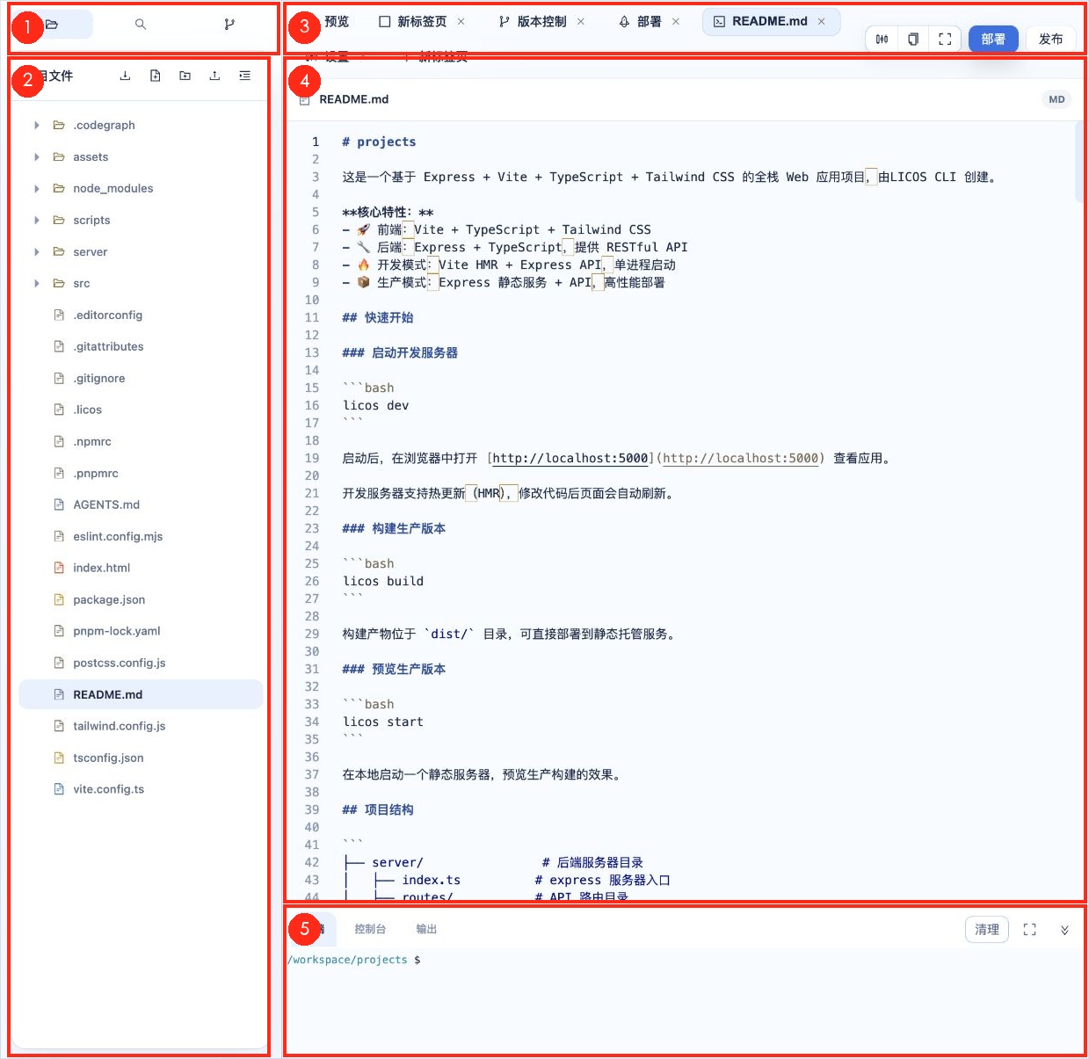
Task: Maximize the terminal panel with fullscreen icon
Action: pos(1030,930)
